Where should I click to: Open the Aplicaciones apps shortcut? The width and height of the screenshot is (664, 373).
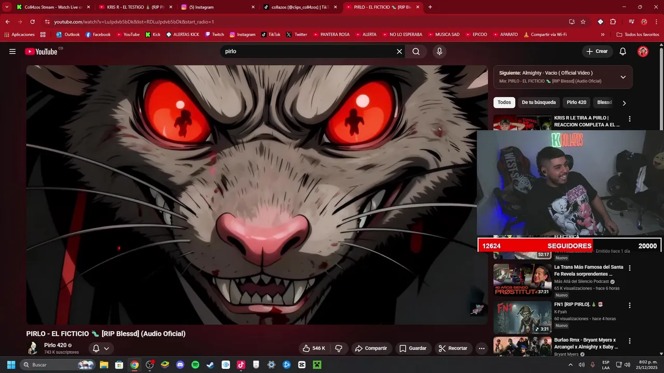[19, 35]
